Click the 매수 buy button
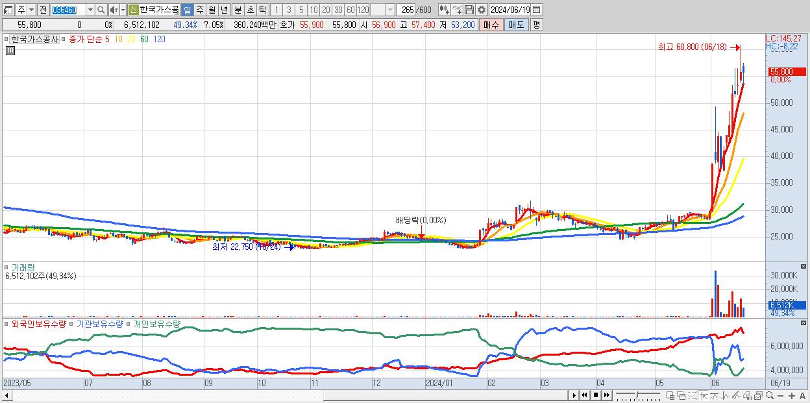The width and height of the screenshot is (810, 403). click(491, 25)
